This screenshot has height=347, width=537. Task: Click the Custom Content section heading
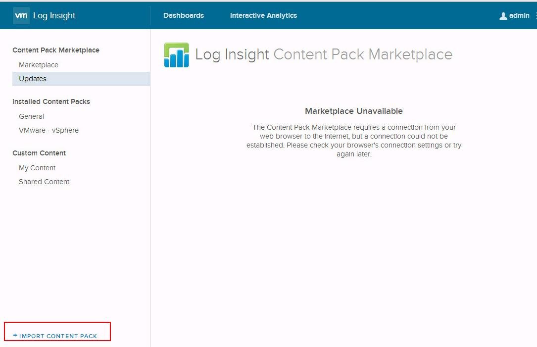point(39,153)
